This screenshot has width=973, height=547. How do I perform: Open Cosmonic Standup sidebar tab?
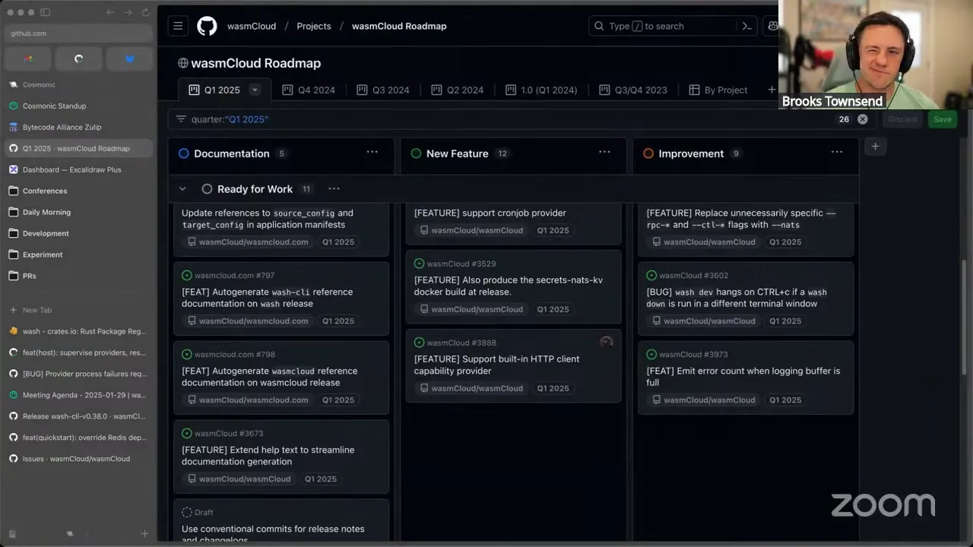click(x=79, y=106)
